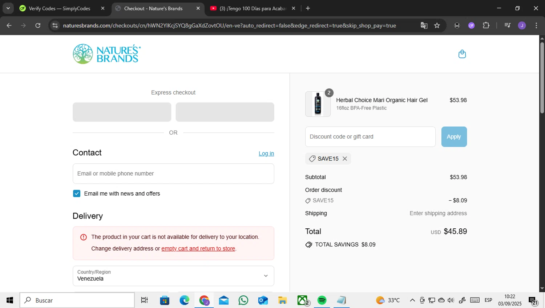The image size is (545, 308).
Task: Expand the Country/Region Venezuela dropdown
Action: [x=173, y=276]
